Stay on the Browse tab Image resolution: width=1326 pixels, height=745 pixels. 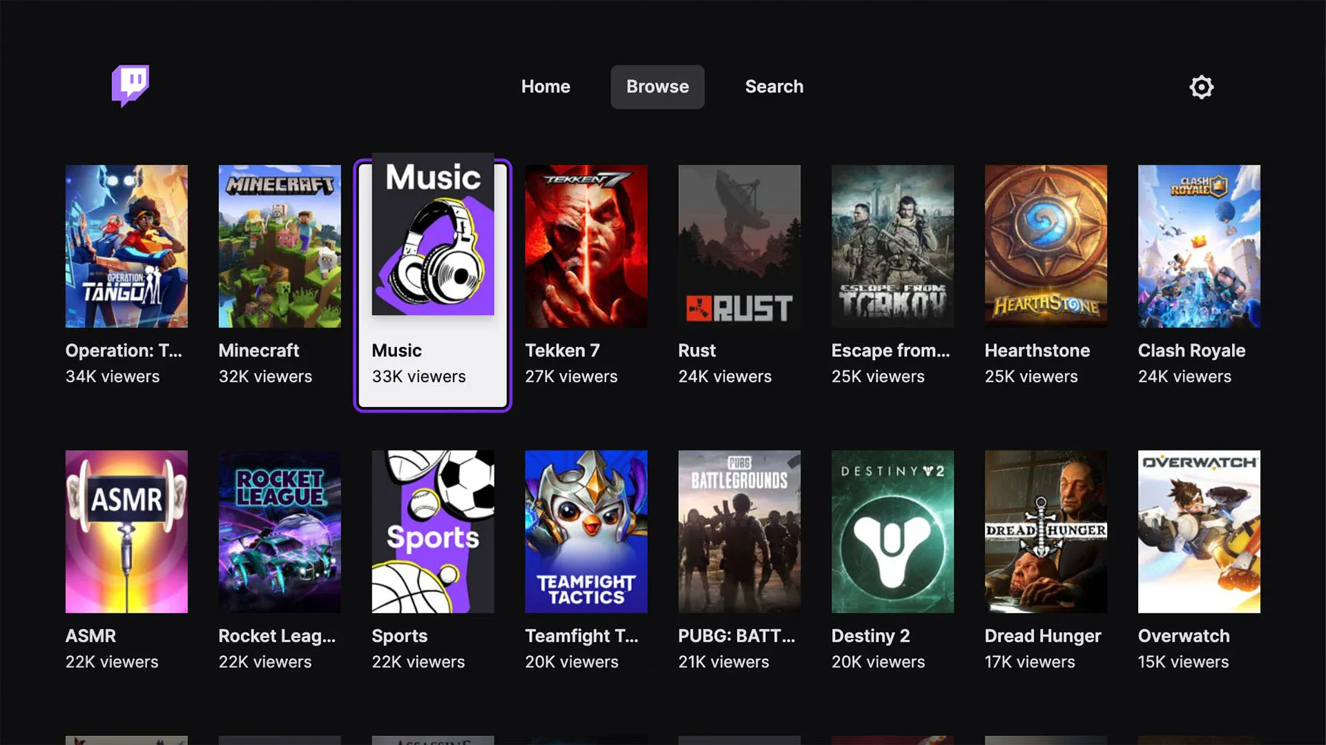tap(657, 87)
